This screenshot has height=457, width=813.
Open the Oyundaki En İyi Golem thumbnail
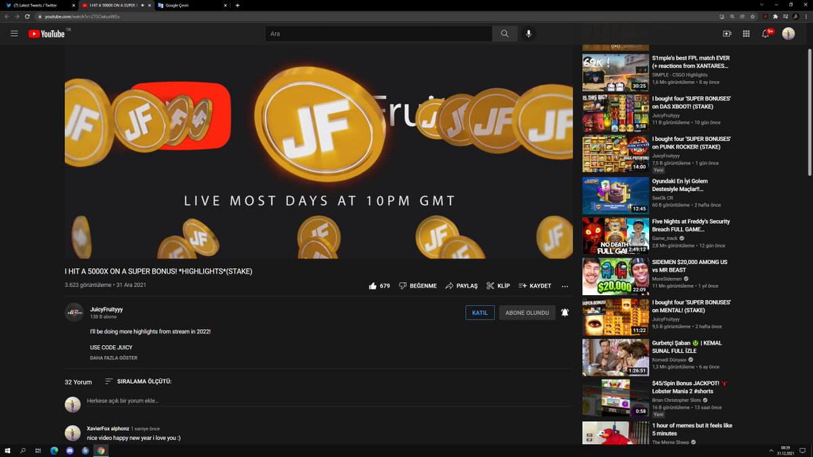coord(616,196)
